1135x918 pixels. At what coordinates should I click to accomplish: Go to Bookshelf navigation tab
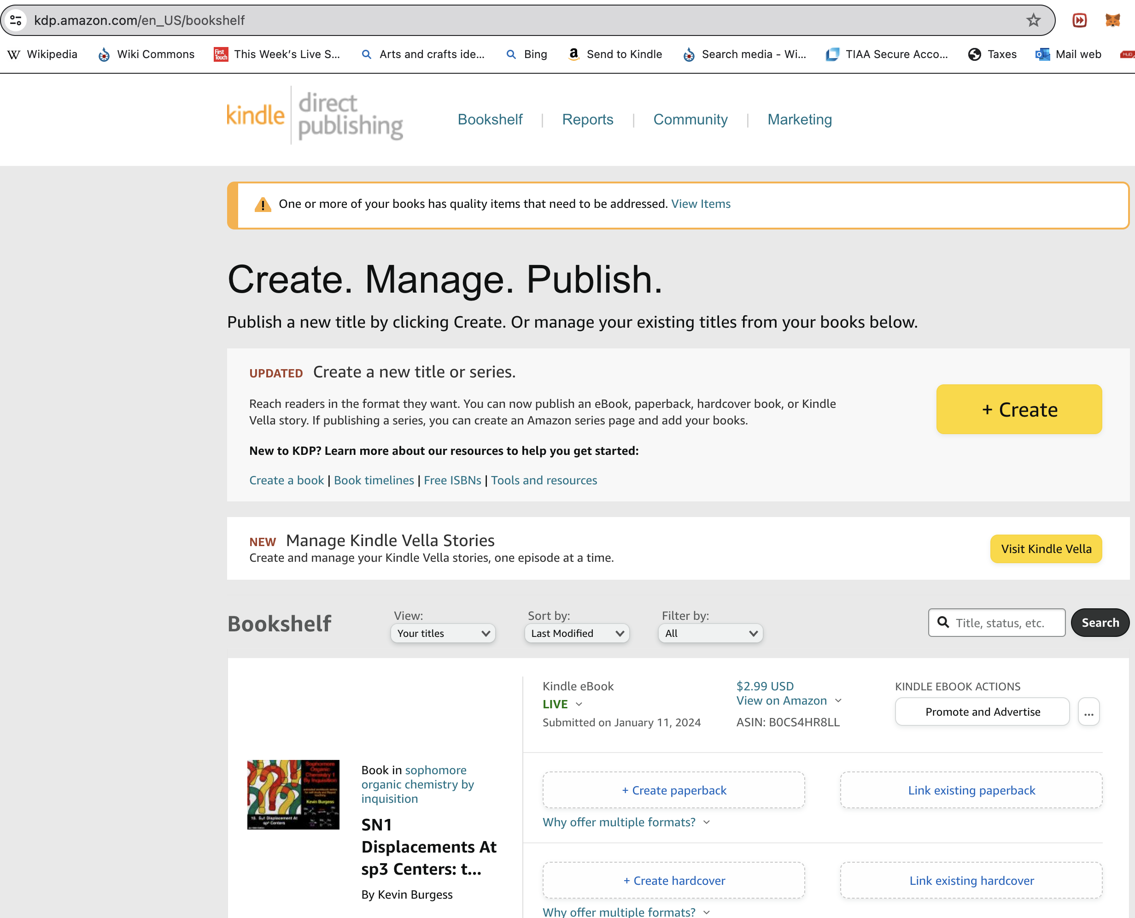click(x=490, y=119)
